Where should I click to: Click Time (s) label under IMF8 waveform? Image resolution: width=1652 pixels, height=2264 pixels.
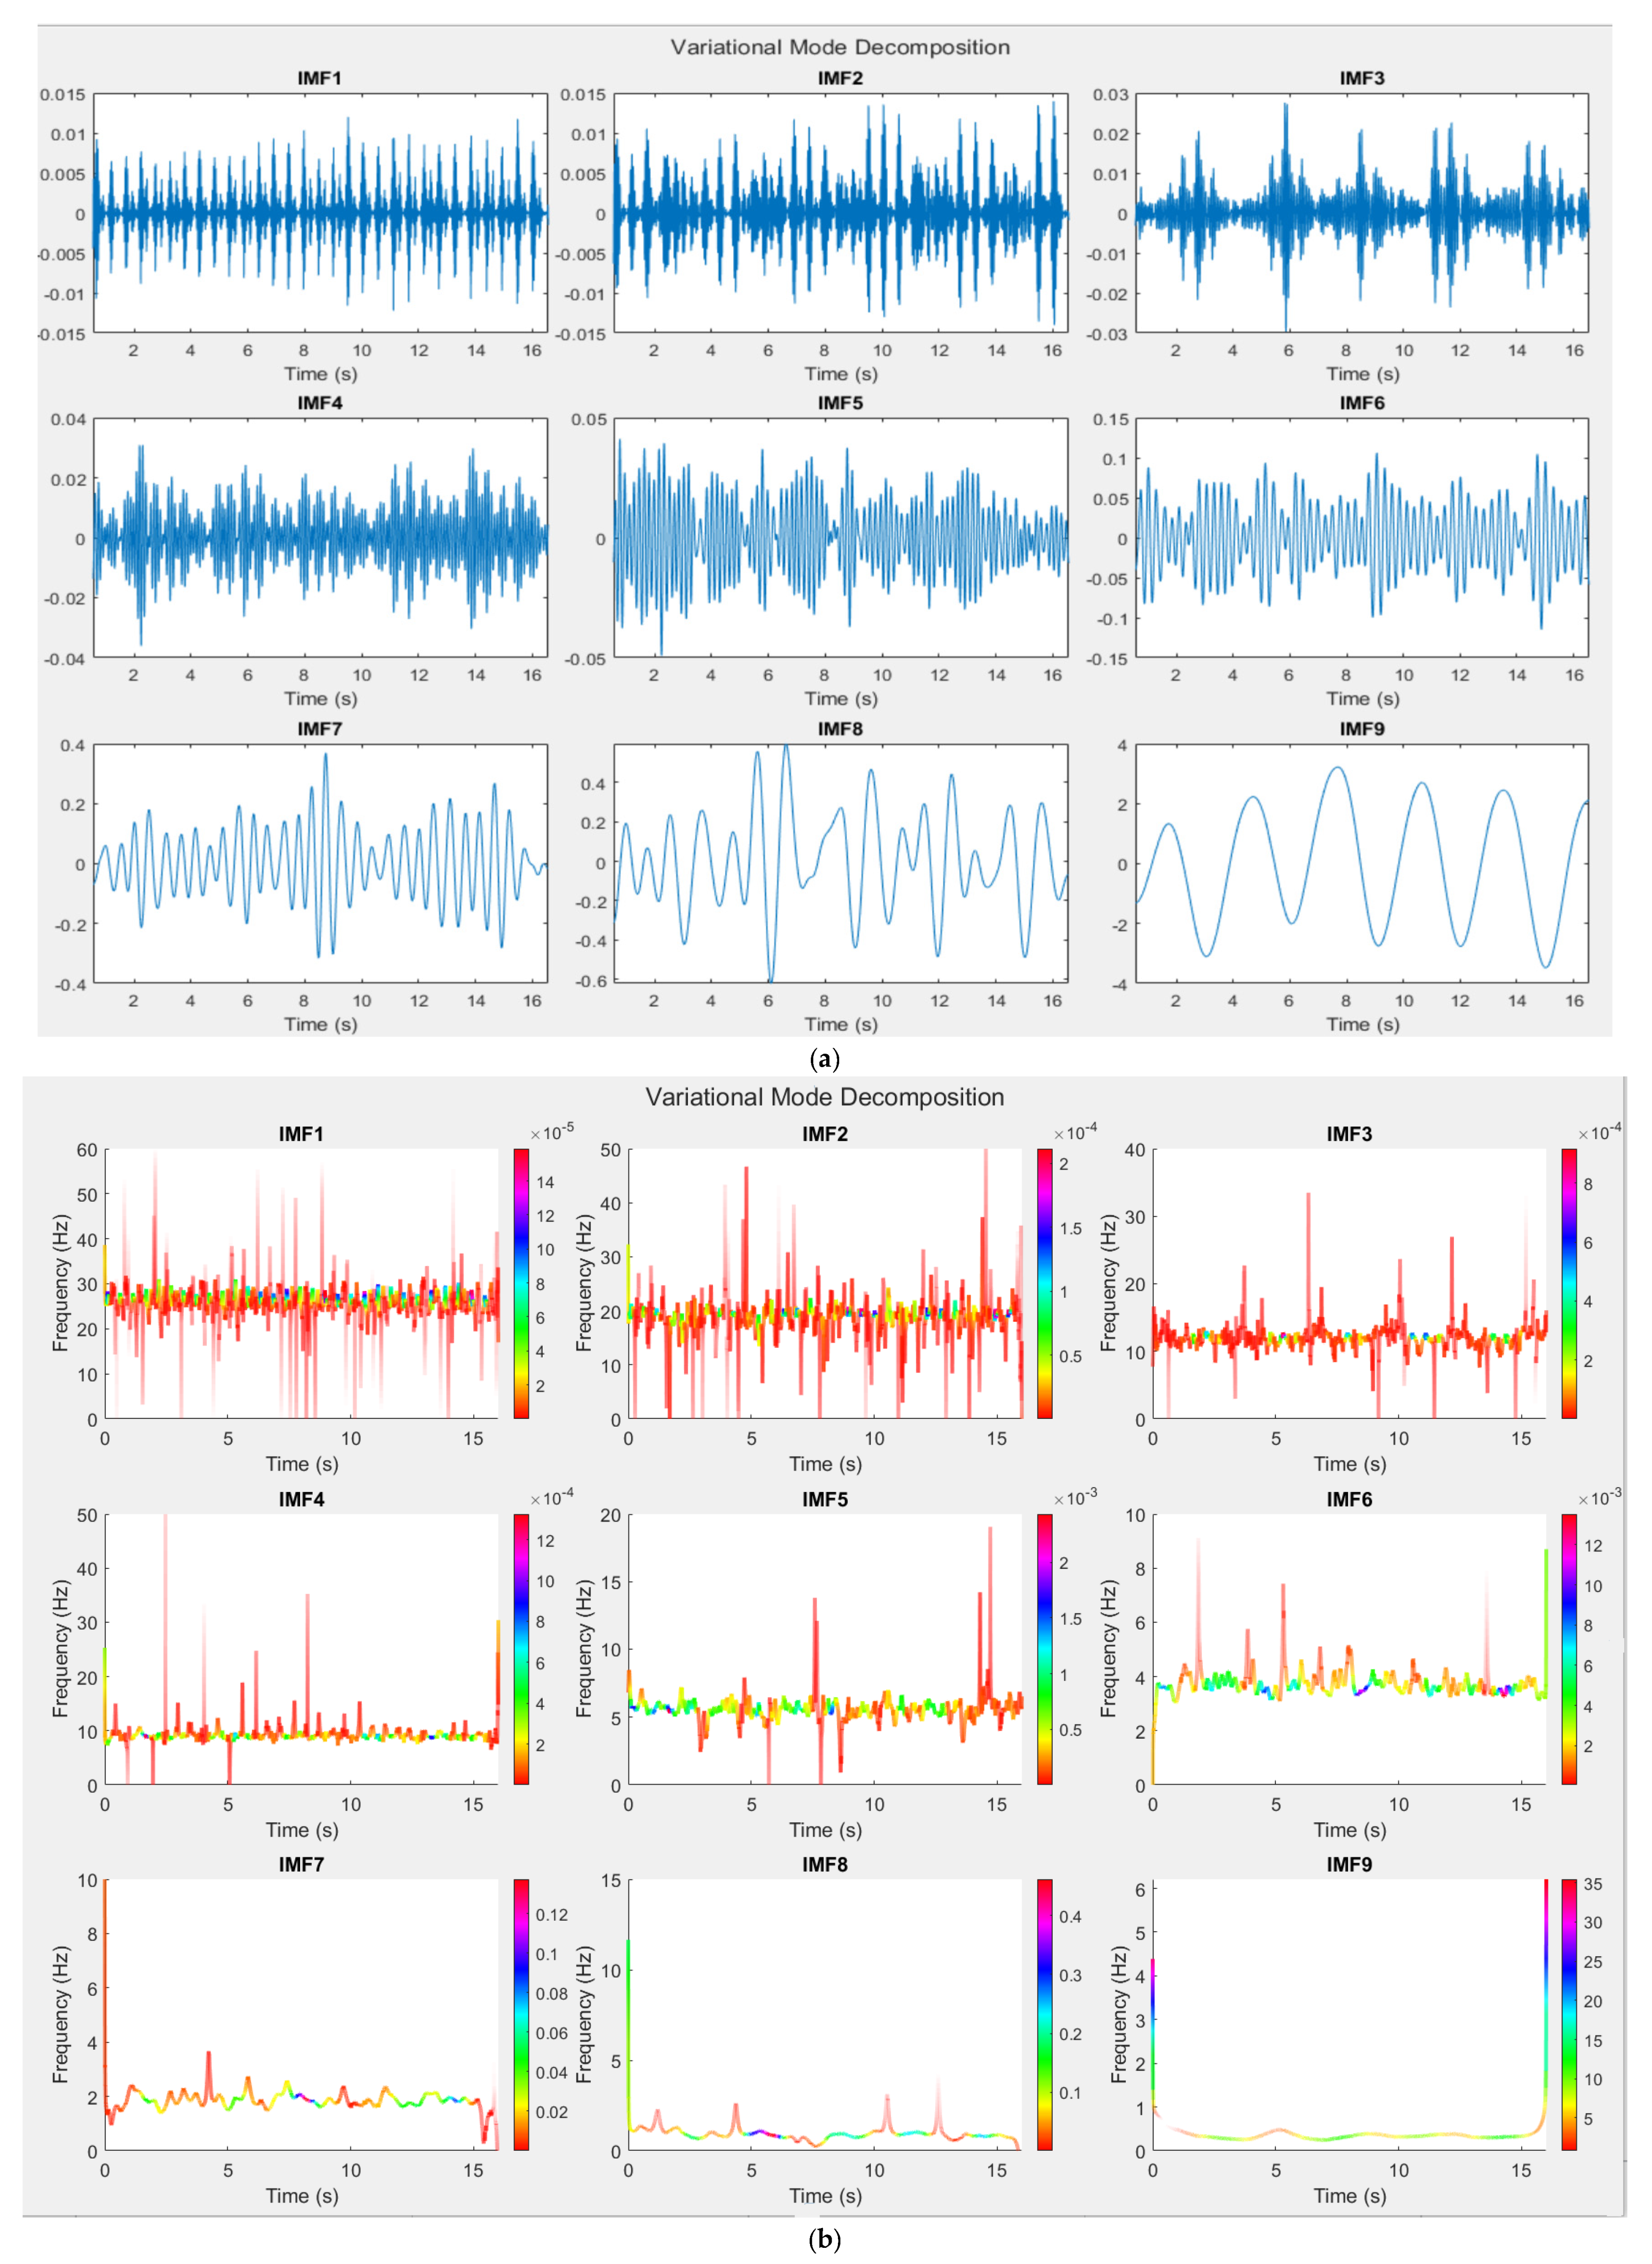tap(840, 1024)
